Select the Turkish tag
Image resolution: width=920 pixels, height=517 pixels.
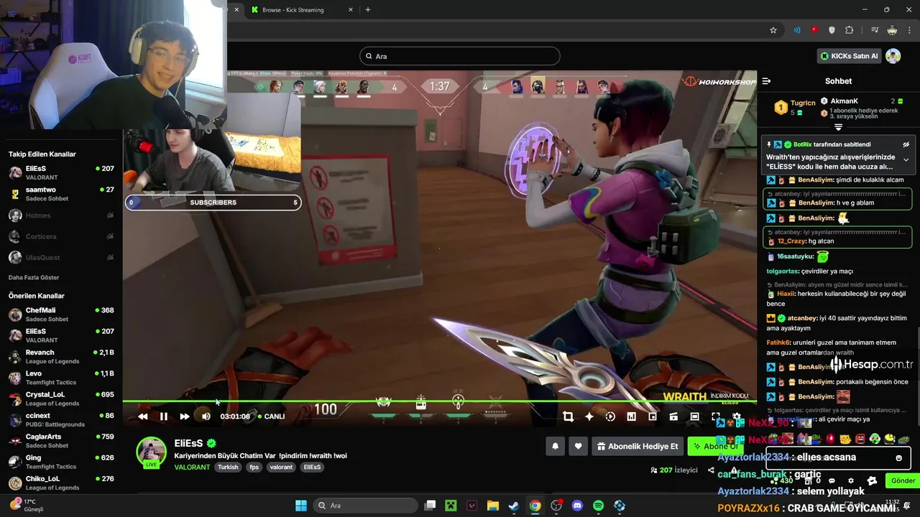tap(228, 467)
